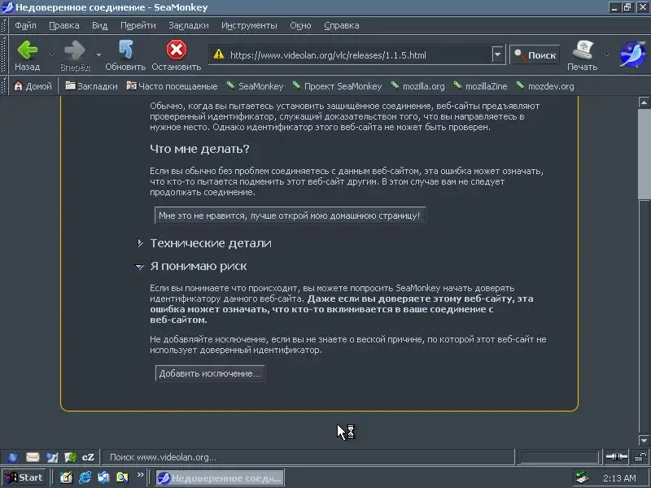This screenshot has width=651, height=488.
Task: Open Composer component from status bar
Action: [52, 457]
